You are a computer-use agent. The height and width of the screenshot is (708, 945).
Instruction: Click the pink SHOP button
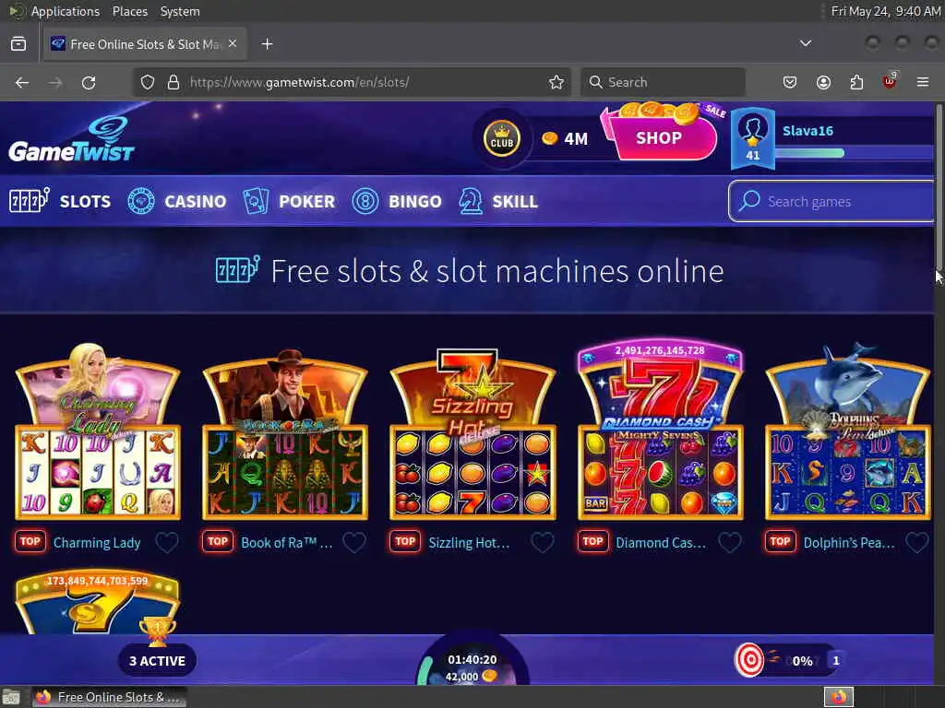tap(659, 138)
